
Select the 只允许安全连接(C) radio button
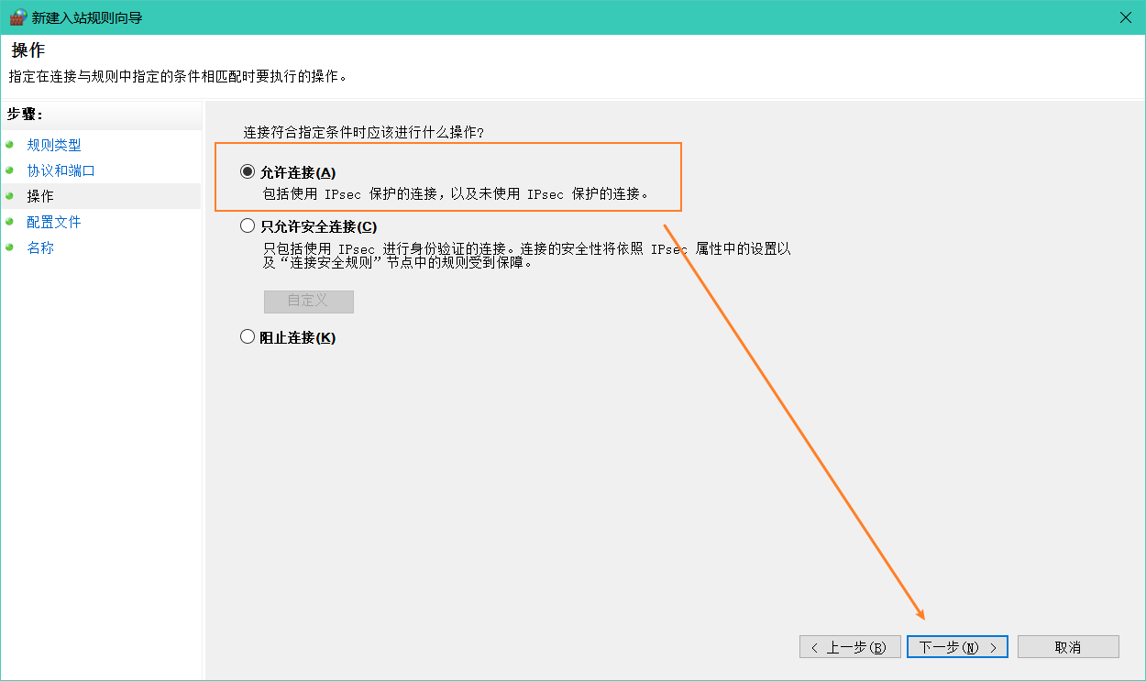pyautogui.click(x=248, y=226)
